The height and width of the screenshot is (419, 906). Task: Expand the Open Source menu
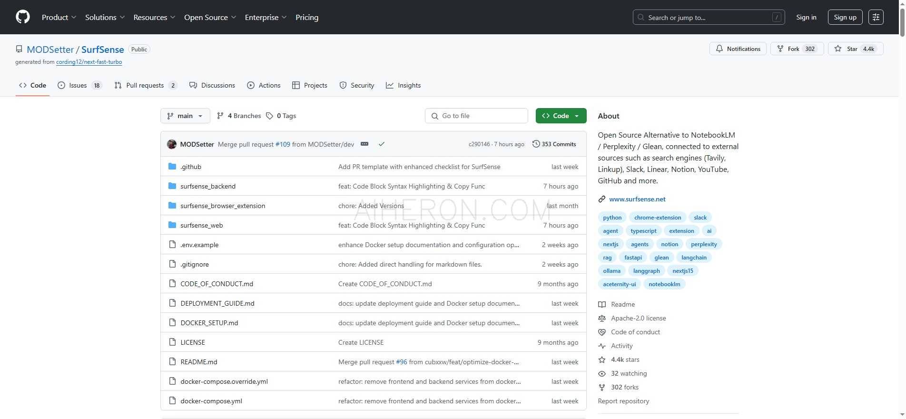point(210,17)
